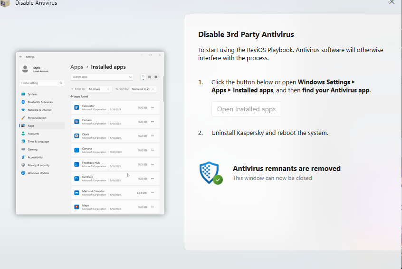This screenshot has width=402, height=269.
Task: Open the Sort by Name dropdown
Action: [x=144, y=89]
